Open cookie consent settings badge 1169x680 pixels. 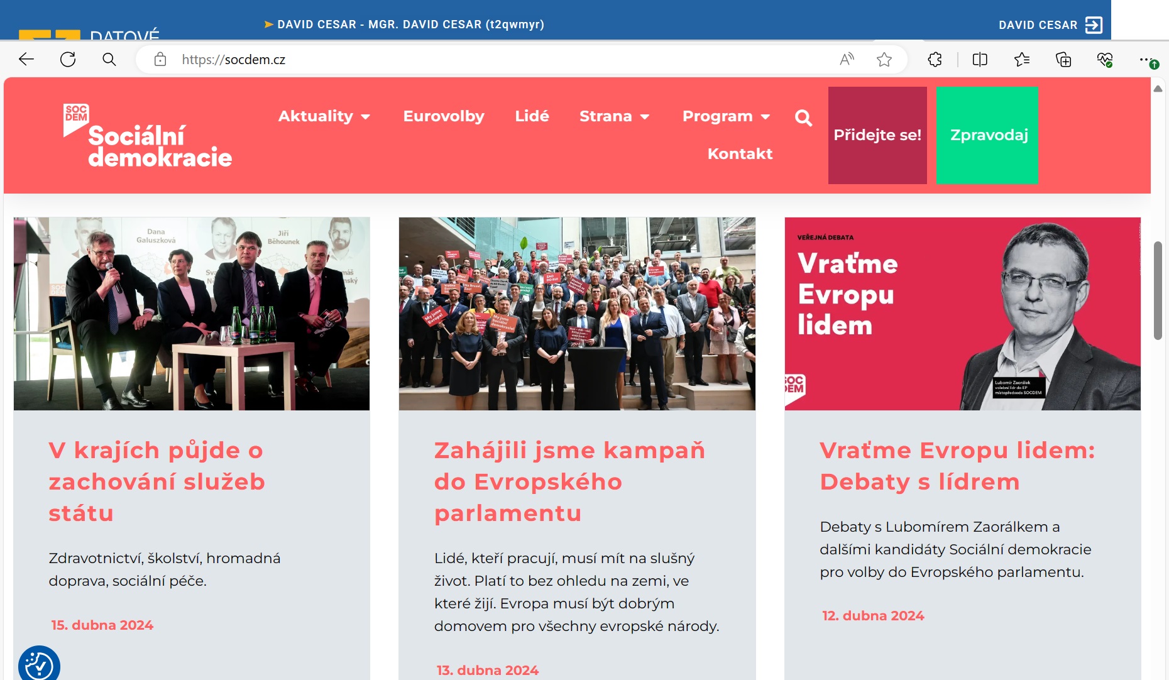[39, 665]
